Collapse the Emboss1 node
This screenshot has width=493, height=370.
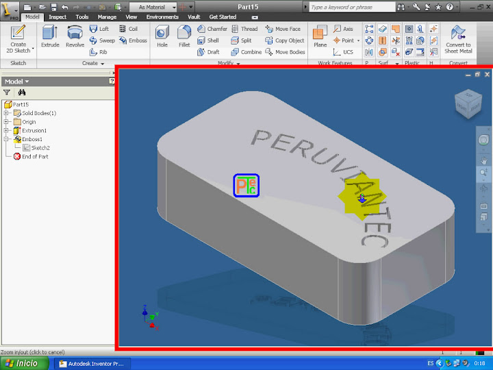[6, 138]
